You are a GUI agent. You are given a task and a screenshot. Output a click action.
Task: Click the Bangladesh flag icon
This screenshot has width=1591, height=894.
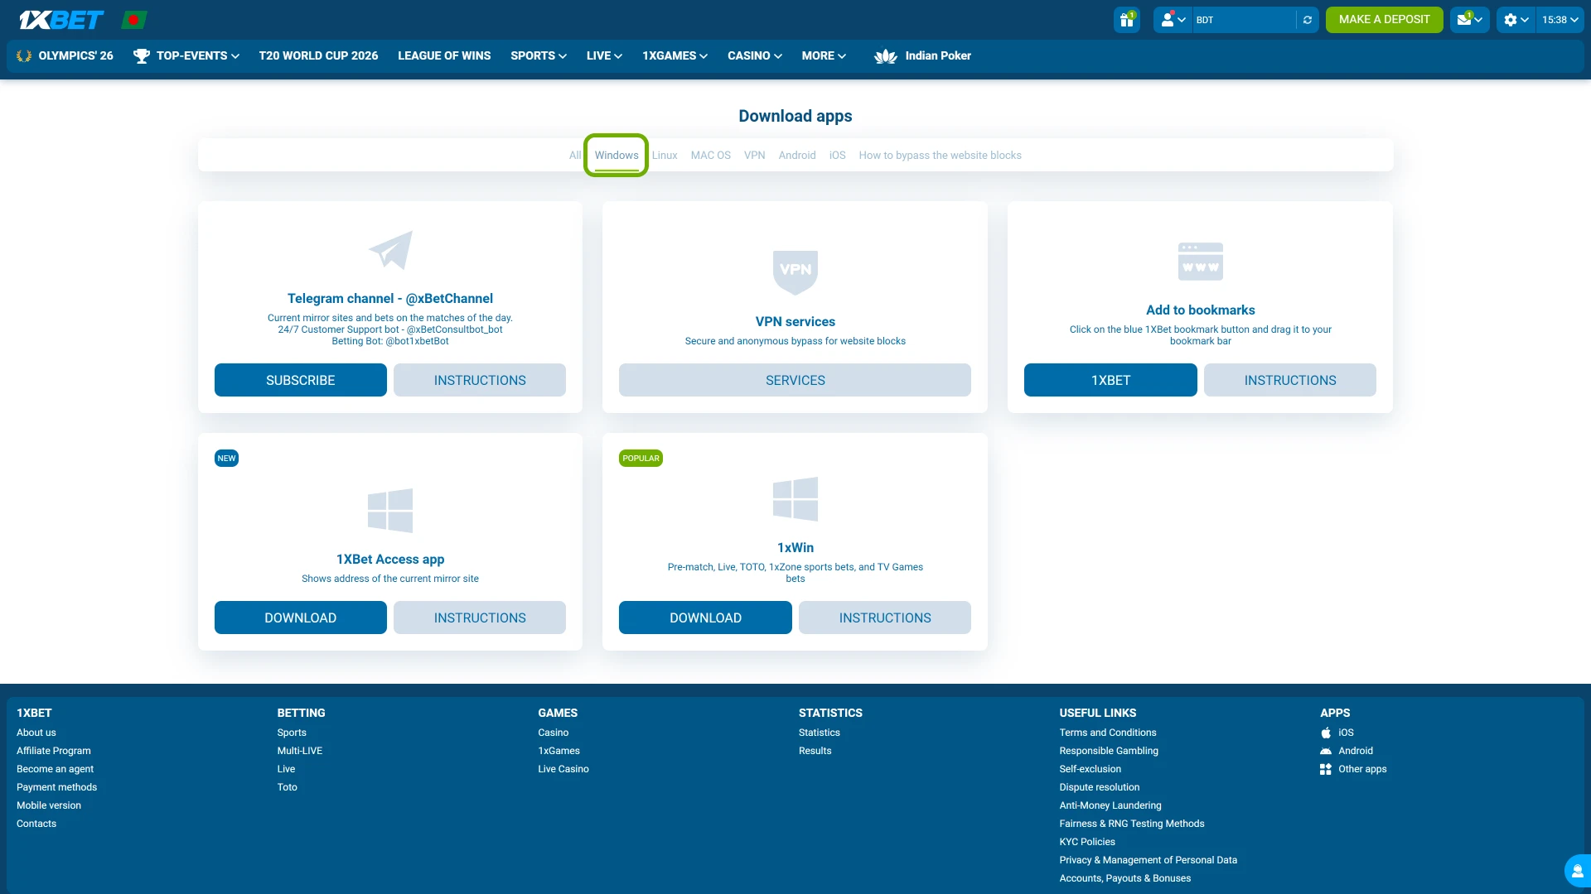coord(133,19)
